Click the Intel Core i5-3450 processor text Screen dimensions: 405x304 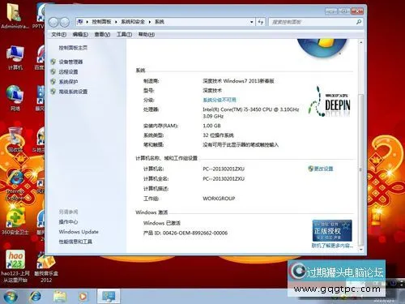click(251, 113)
